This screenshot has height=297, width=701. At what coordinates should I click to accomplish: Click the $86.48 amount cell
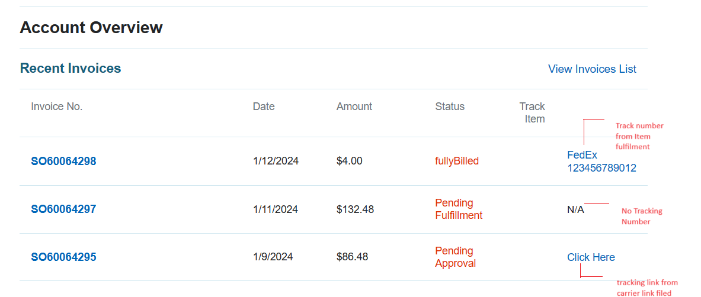352,257
